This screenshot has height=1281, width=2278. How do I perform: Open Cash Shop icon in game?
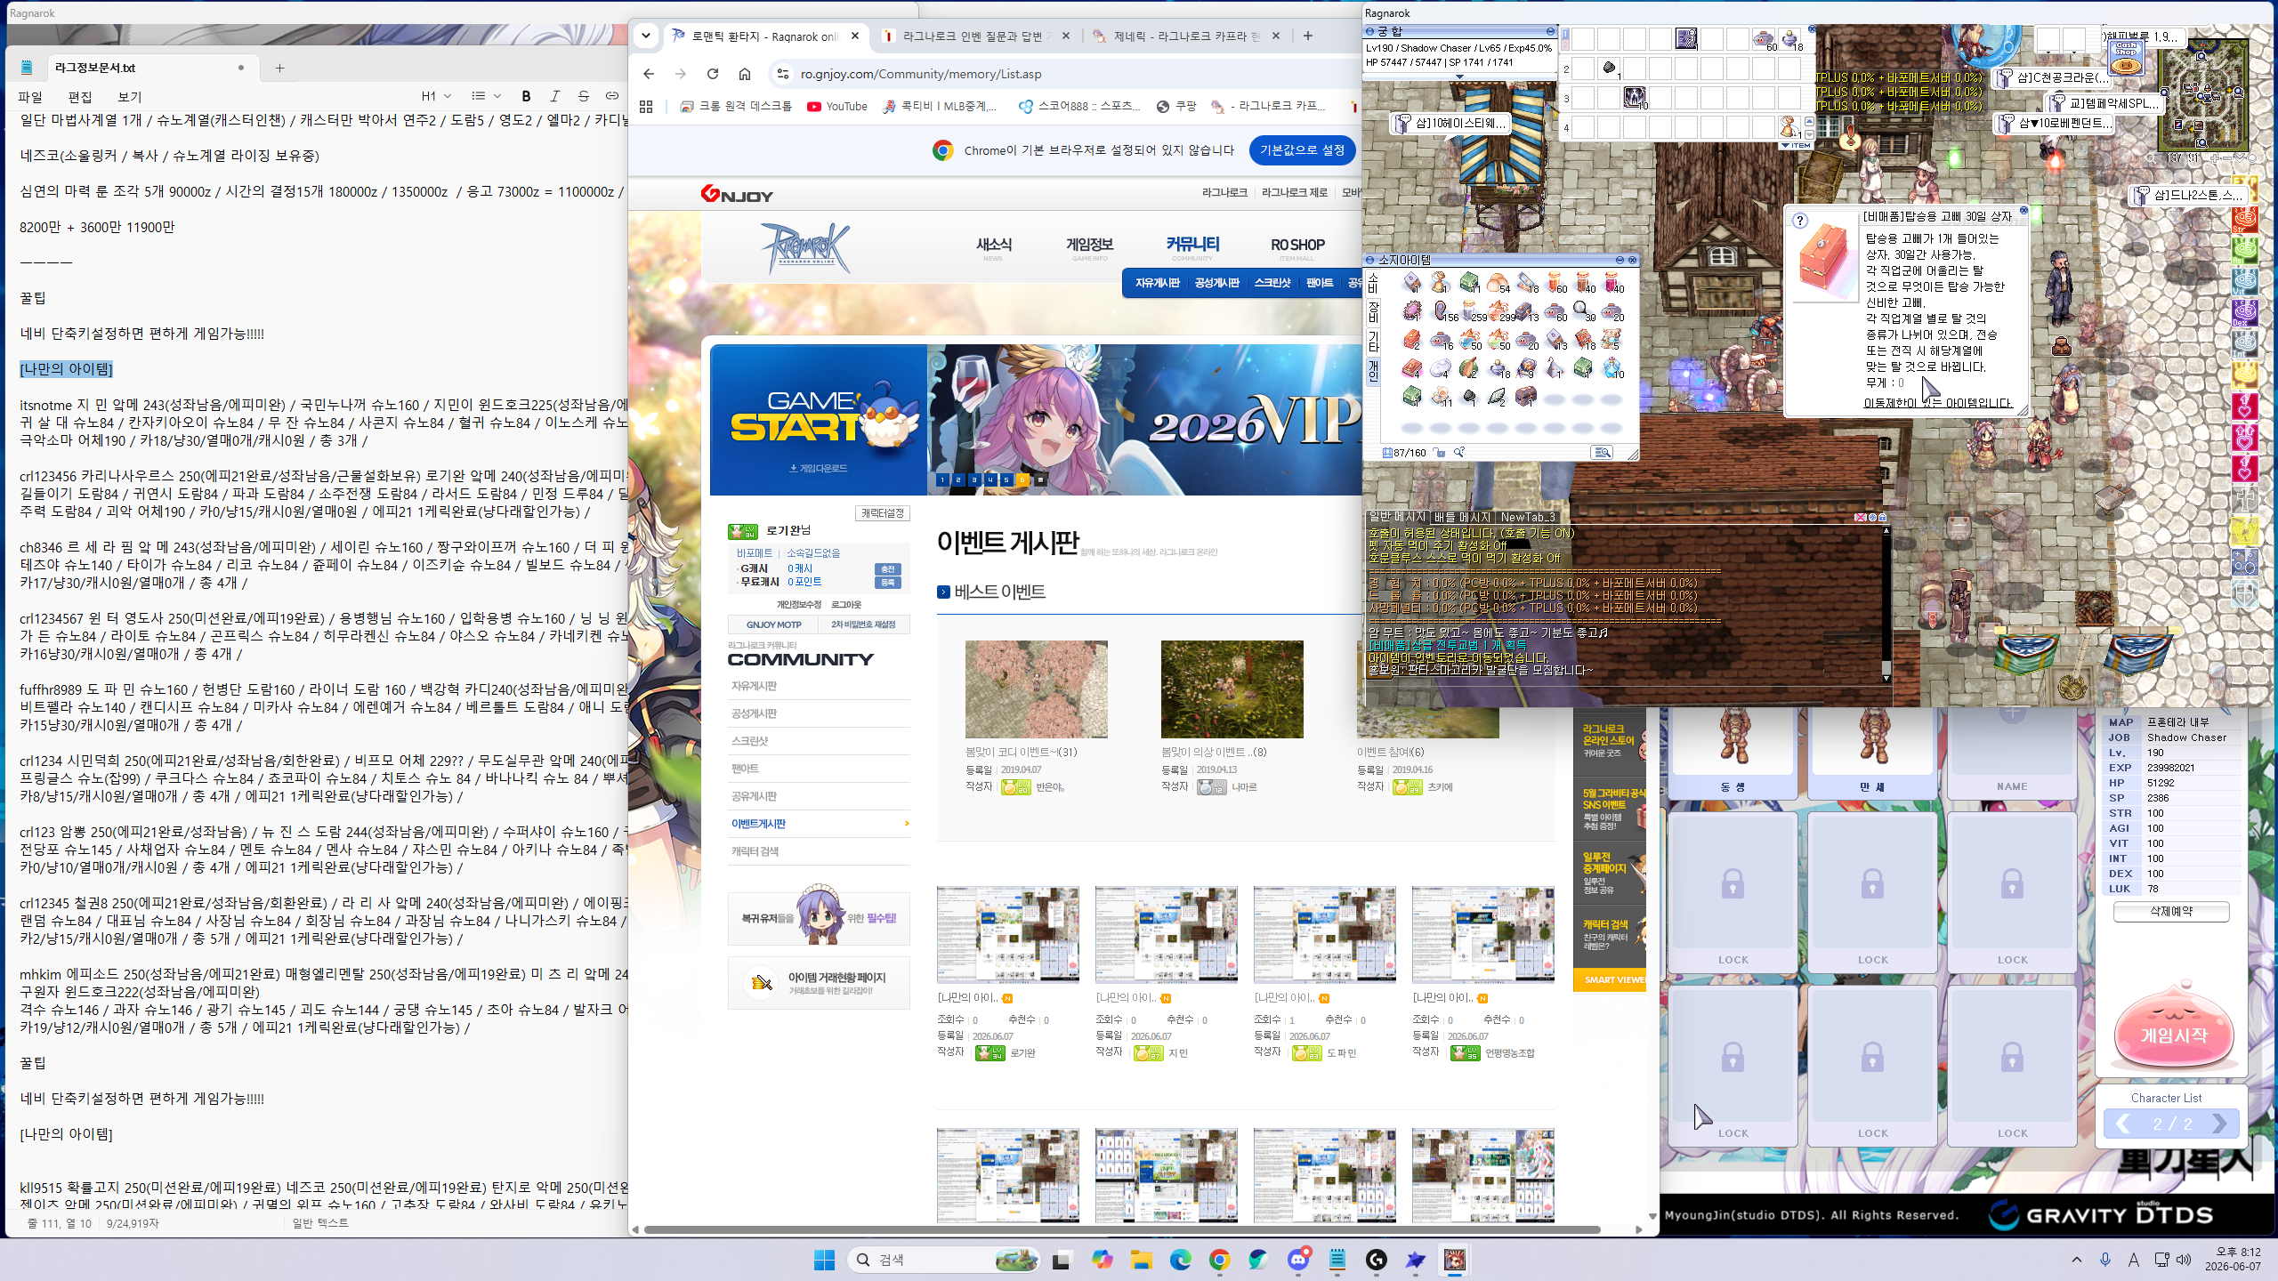(2126, 56)
